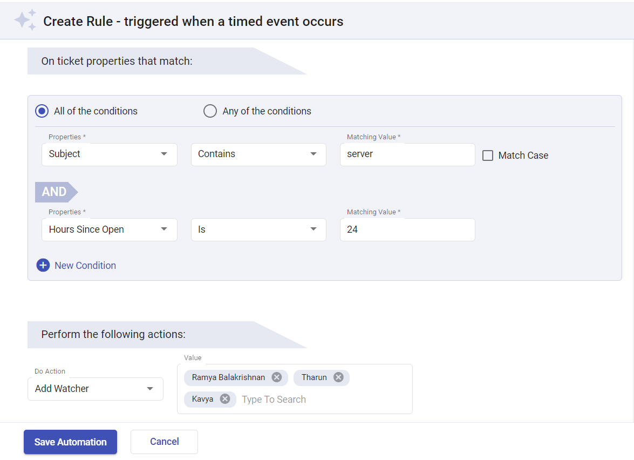Open the Subject properties dropdown

[110, 154]
